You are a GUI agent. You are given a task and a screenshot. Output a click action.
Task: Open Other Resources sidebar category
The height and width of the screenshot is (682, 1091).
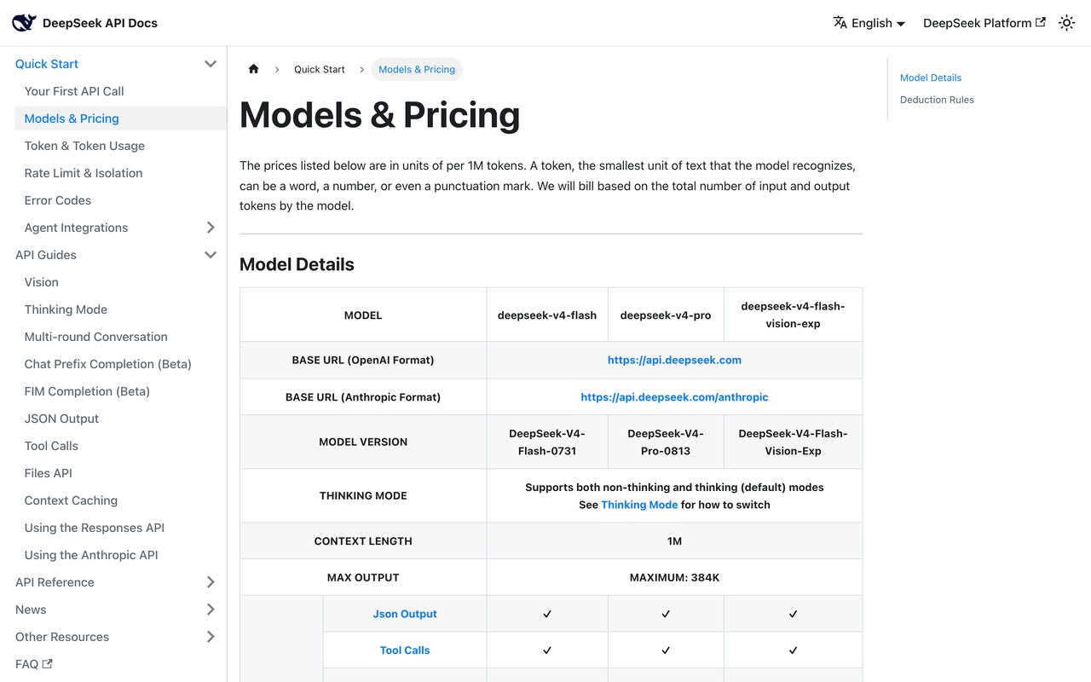62,637
